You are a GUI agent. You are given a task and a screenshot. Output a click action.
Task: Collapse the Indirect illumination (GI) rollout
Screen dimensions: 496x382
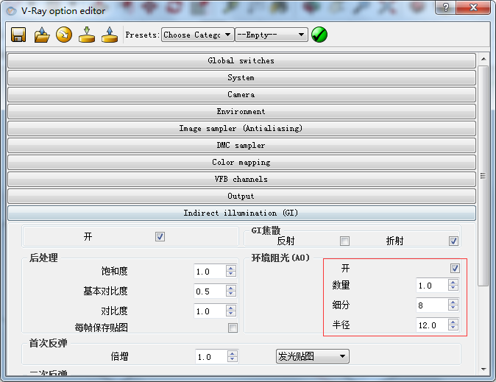tap(241, 213)
